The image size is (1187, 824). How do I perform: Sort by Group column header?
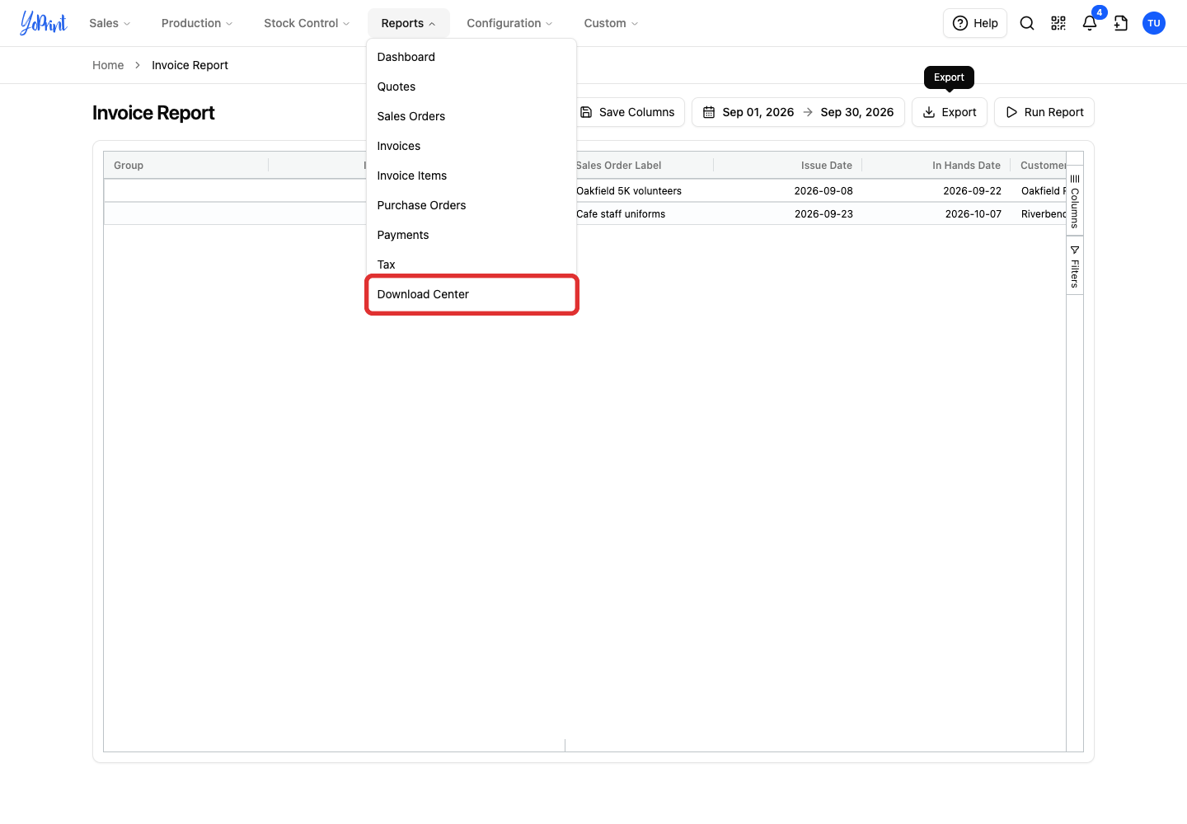tap(186, 166)
